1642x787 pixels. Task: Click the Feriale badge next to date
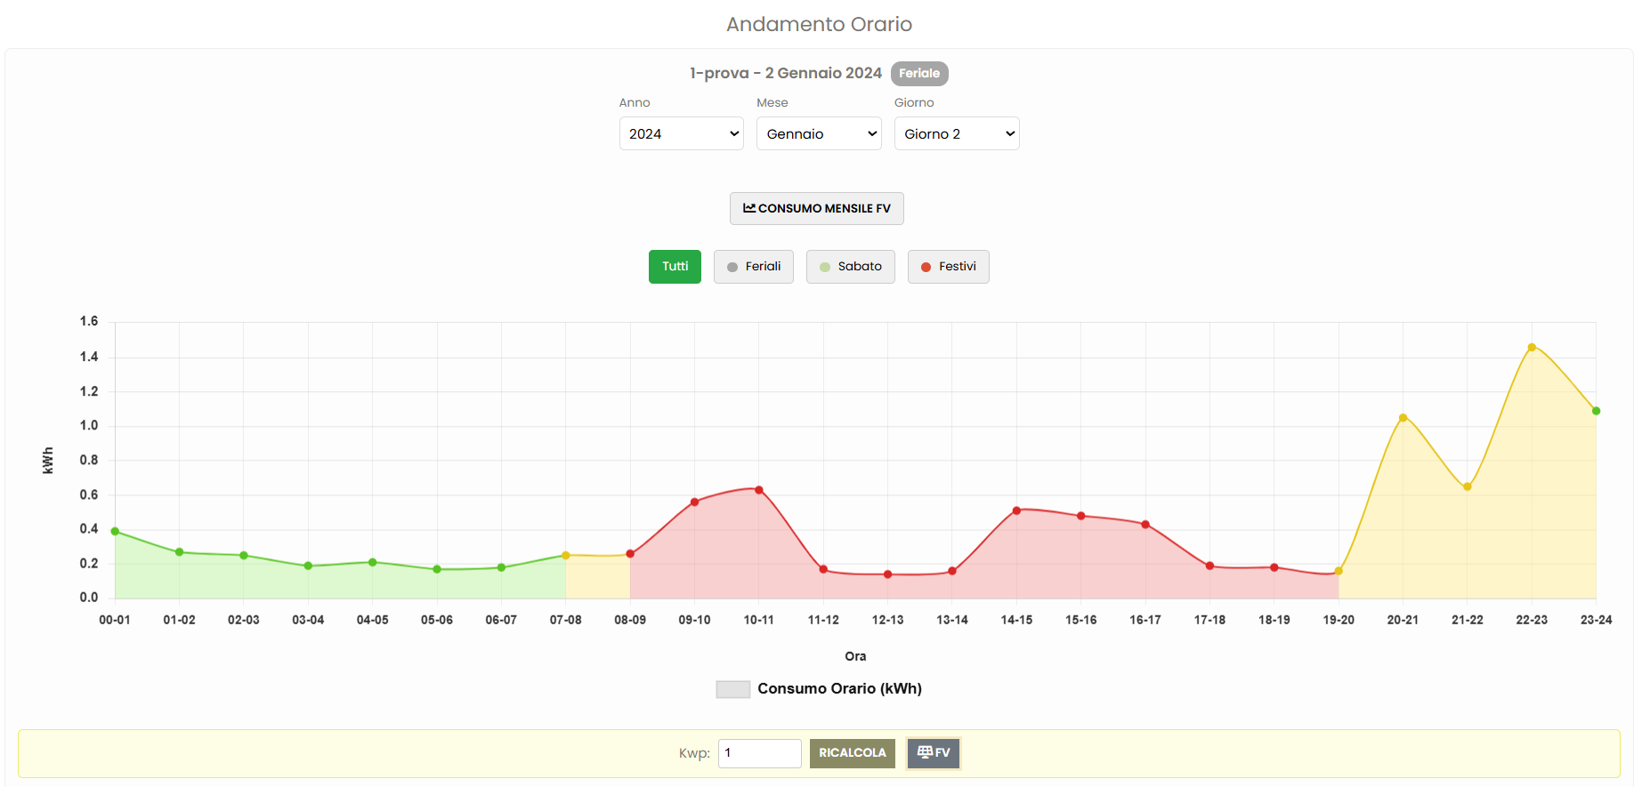(919, 74)
